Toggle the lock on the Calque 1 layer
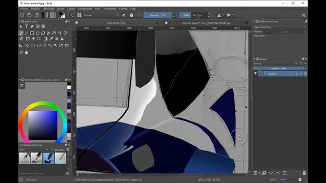 (x=297, y=74)
